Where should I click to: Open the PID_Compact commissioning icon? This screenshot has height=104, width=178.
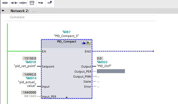tap(88, 43)
